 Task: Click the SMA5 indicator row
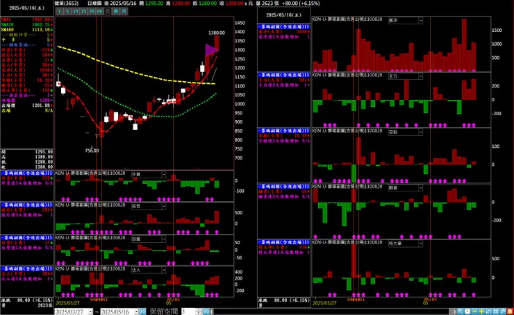click(x=27, y=19)
